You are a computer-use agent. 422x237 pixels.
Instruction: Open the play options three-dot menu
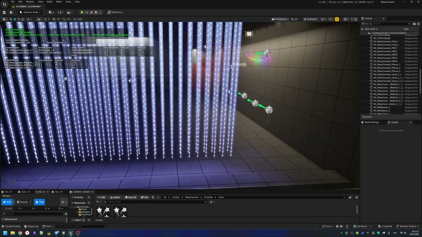click(x=101, y=12)
